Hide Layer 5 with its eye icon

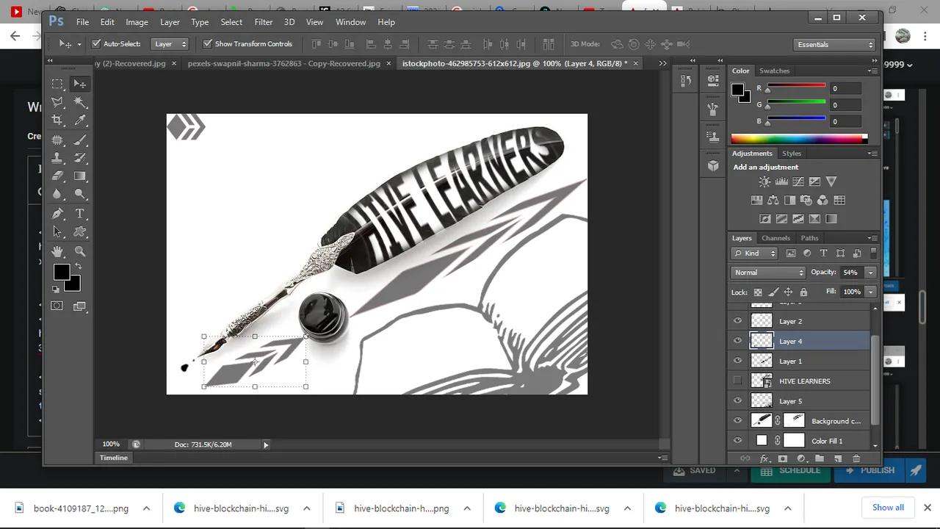click(x=737, y=400)
